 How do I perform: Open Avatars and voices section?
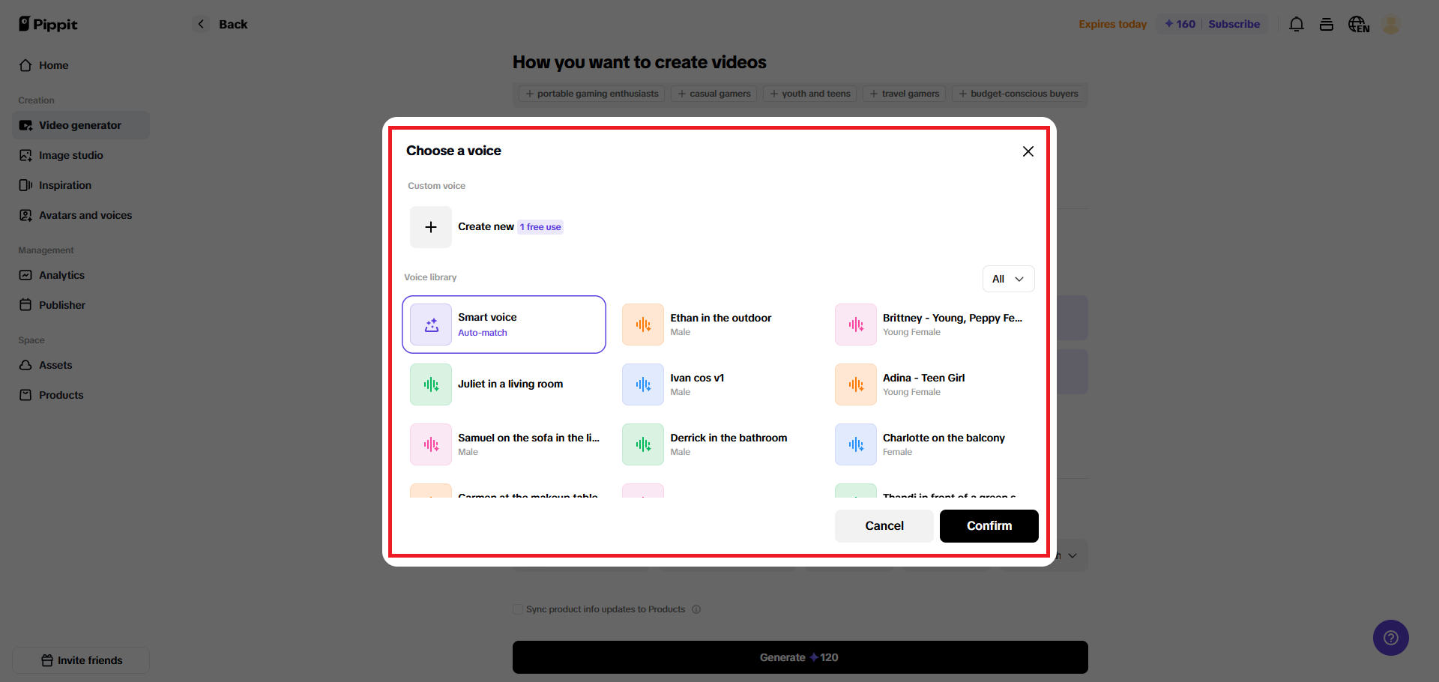[x=25, y=215]
